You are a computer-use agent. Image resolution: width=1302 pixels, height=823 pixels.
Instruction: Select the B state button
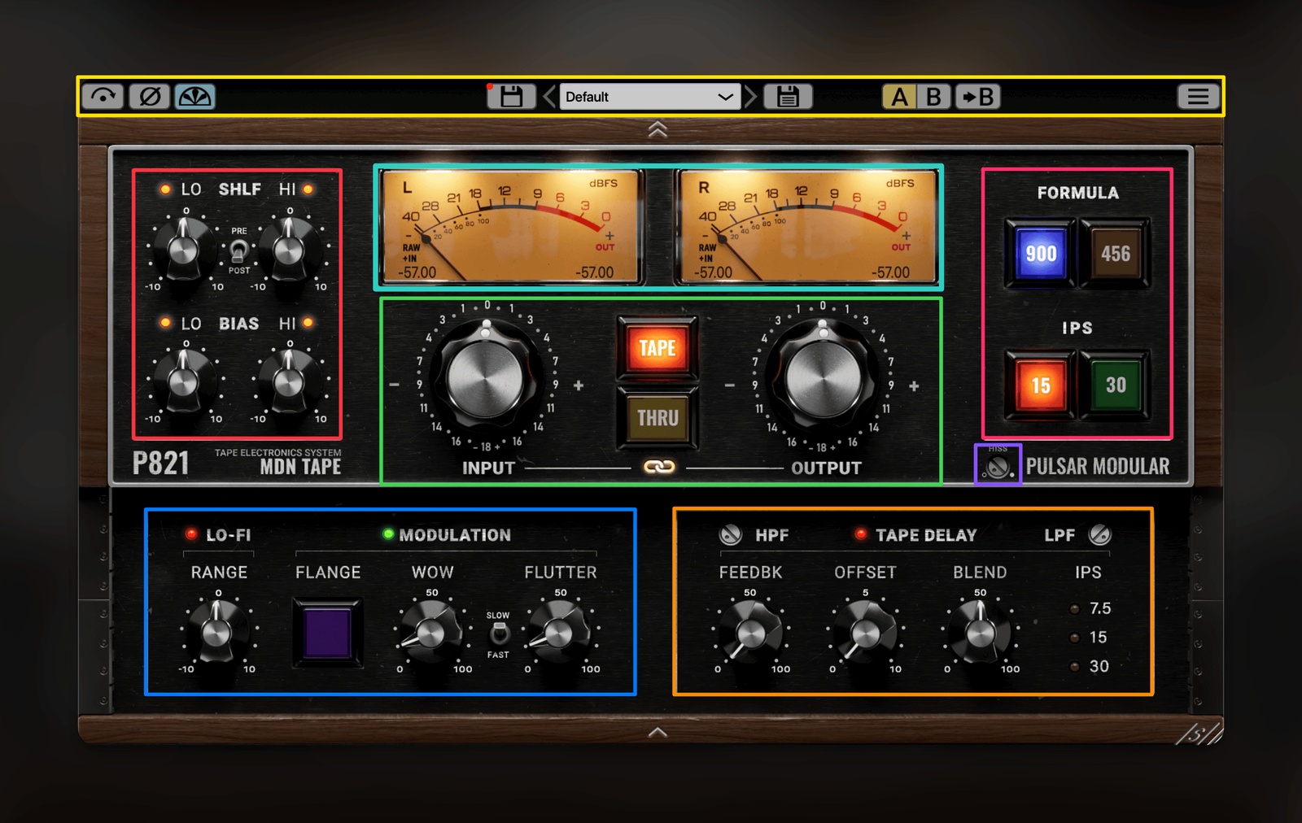[934, 97]
